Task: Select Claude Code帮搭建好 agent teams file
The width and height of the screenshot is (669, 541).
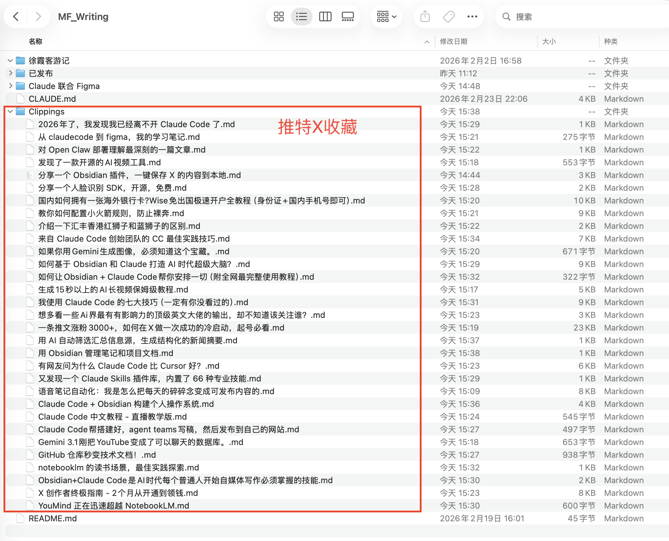Action: [169, 429]
